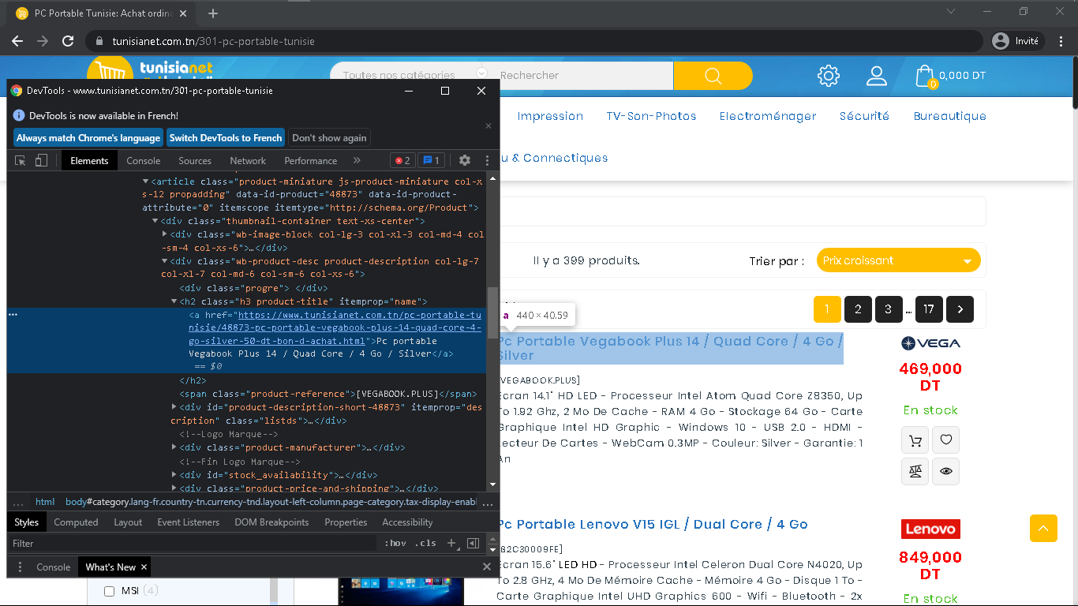This screenshot has width=1078, height=606.
Task: Click the Tunisianet logo
Action: coord(150,69)
